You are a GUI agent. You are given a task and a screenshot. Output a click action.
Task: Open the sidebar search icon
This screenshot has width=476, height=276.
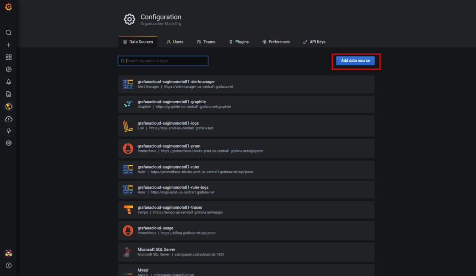tap(9, 32)
